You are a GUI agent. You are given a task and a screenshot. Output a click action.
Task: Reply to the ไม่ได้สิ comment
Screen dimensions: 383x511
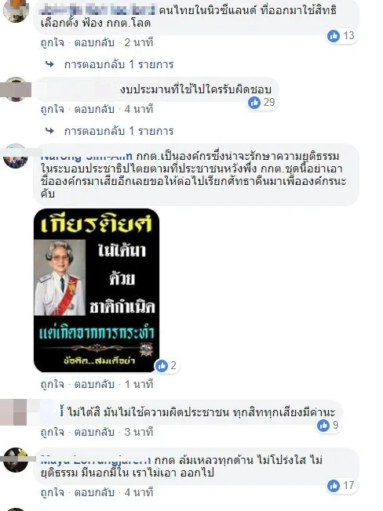click(94, 432)
